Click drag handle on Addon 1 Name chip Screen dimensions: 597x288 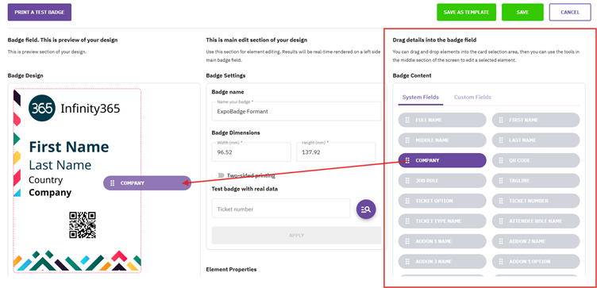(407, 241)
